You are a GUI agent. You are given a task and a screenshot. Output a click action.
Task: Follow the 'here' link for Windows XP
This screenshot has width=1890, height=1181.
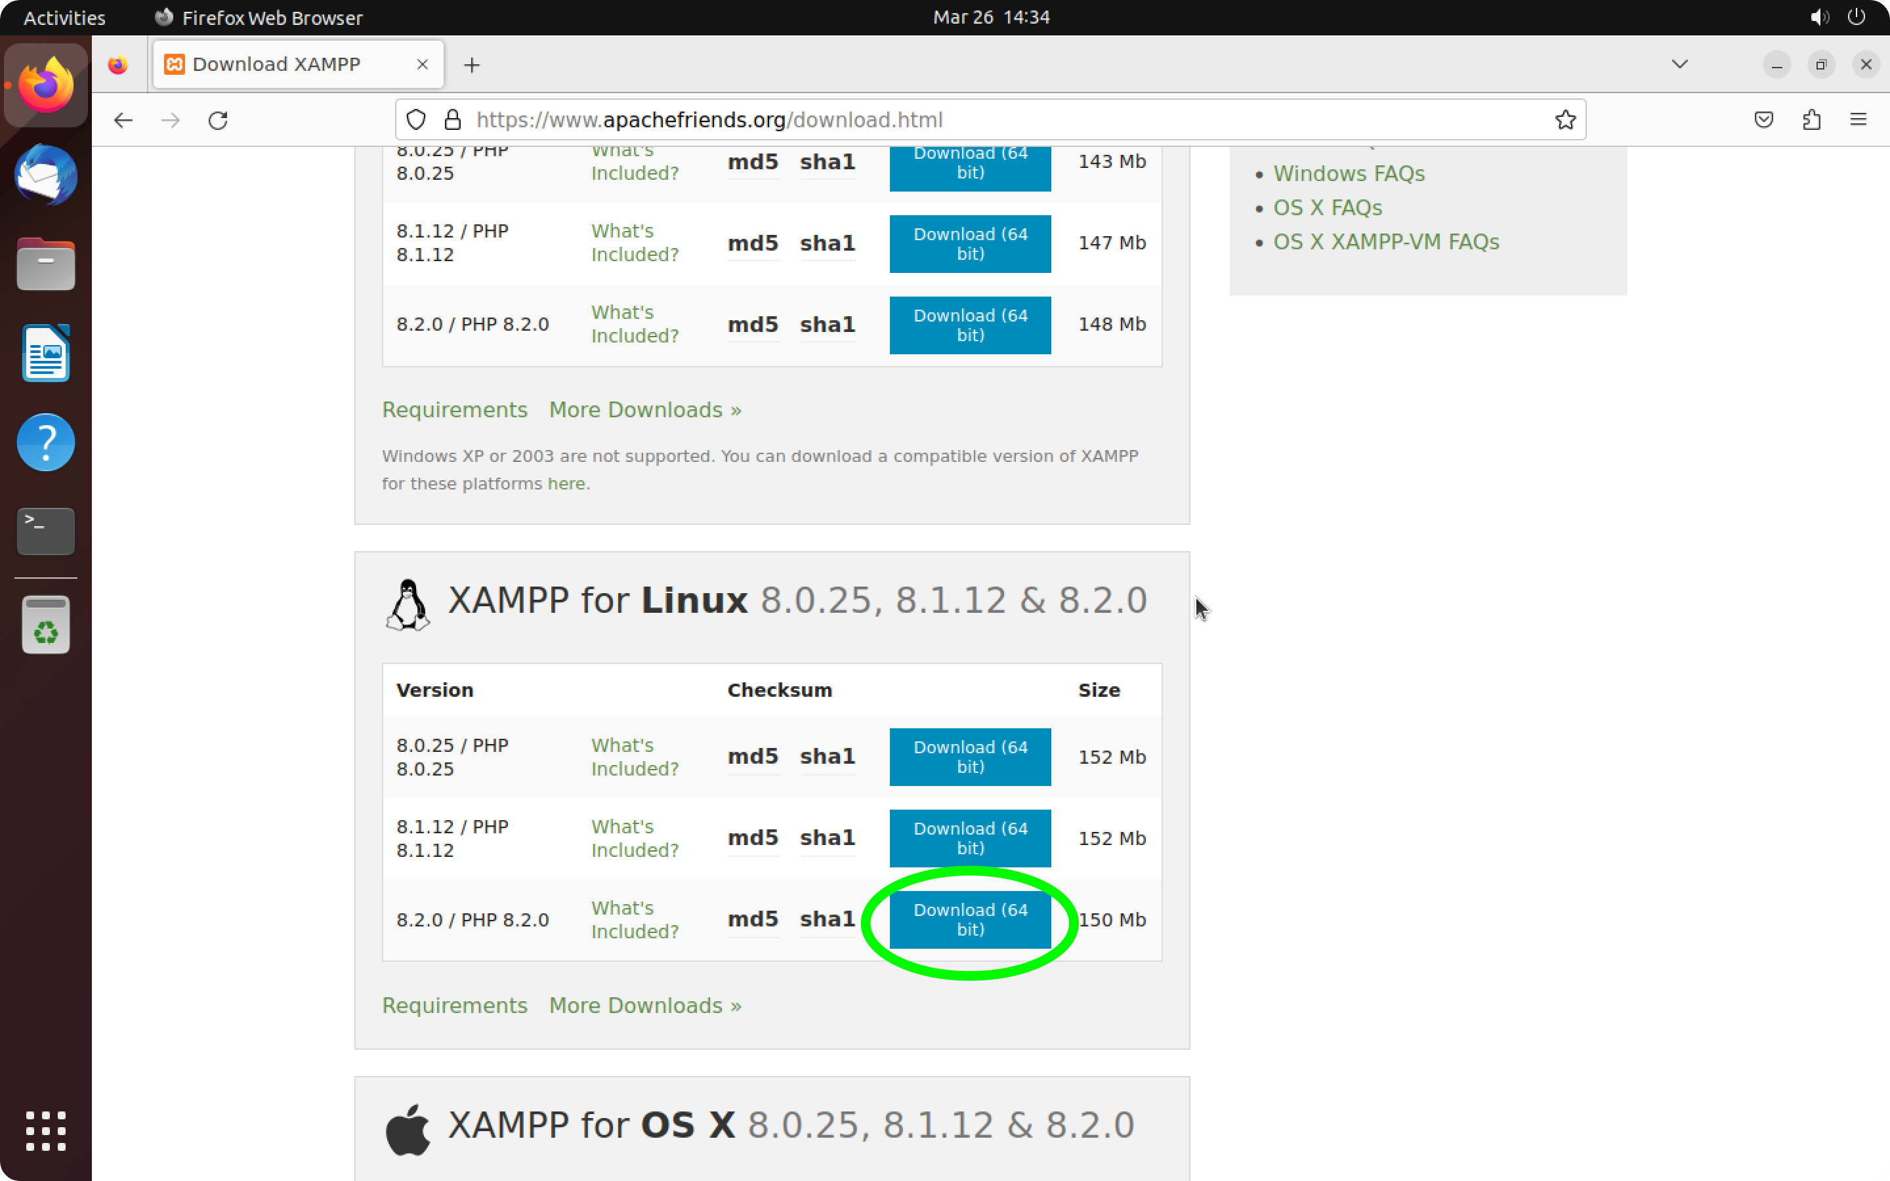click(566, 484)
